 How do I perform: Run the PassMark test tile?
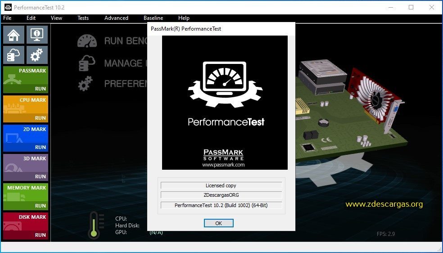(x=25, y=80)
